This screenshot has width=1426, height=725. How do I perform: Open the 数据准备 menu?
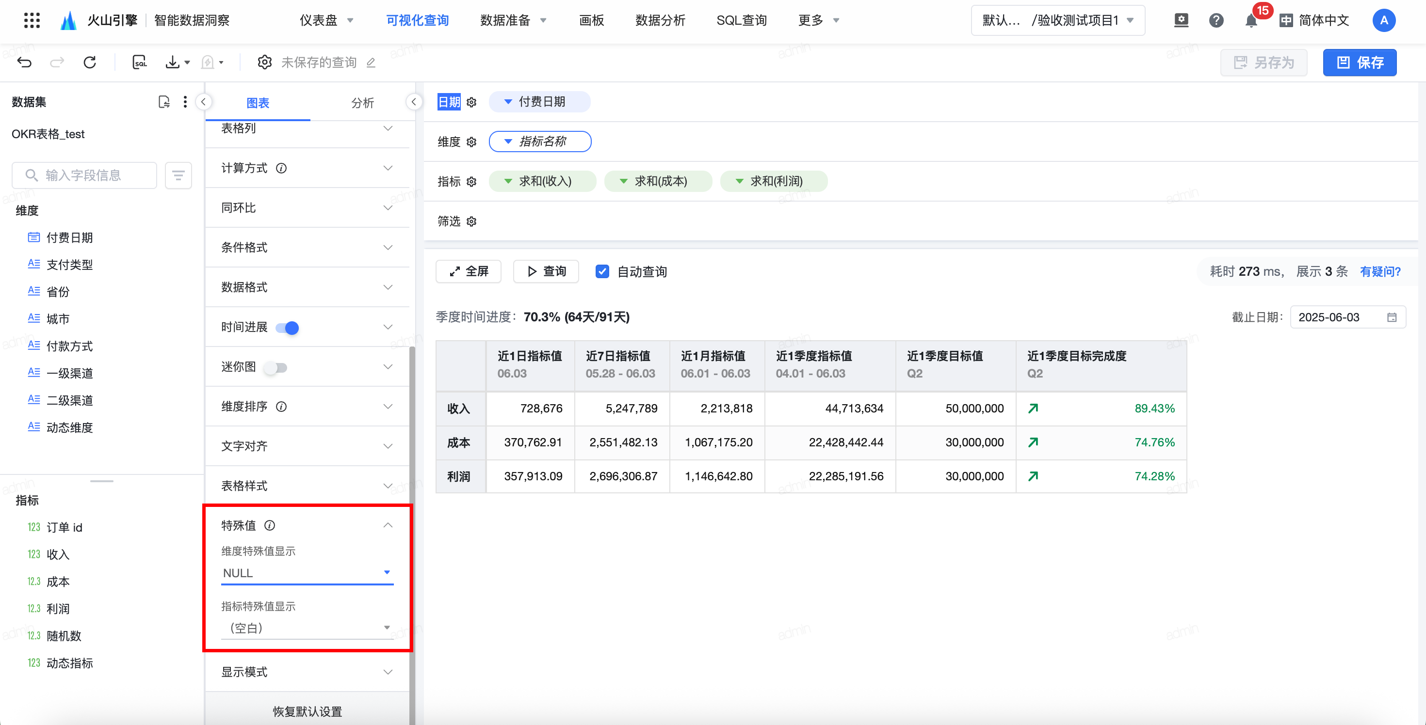coord(513,20)
